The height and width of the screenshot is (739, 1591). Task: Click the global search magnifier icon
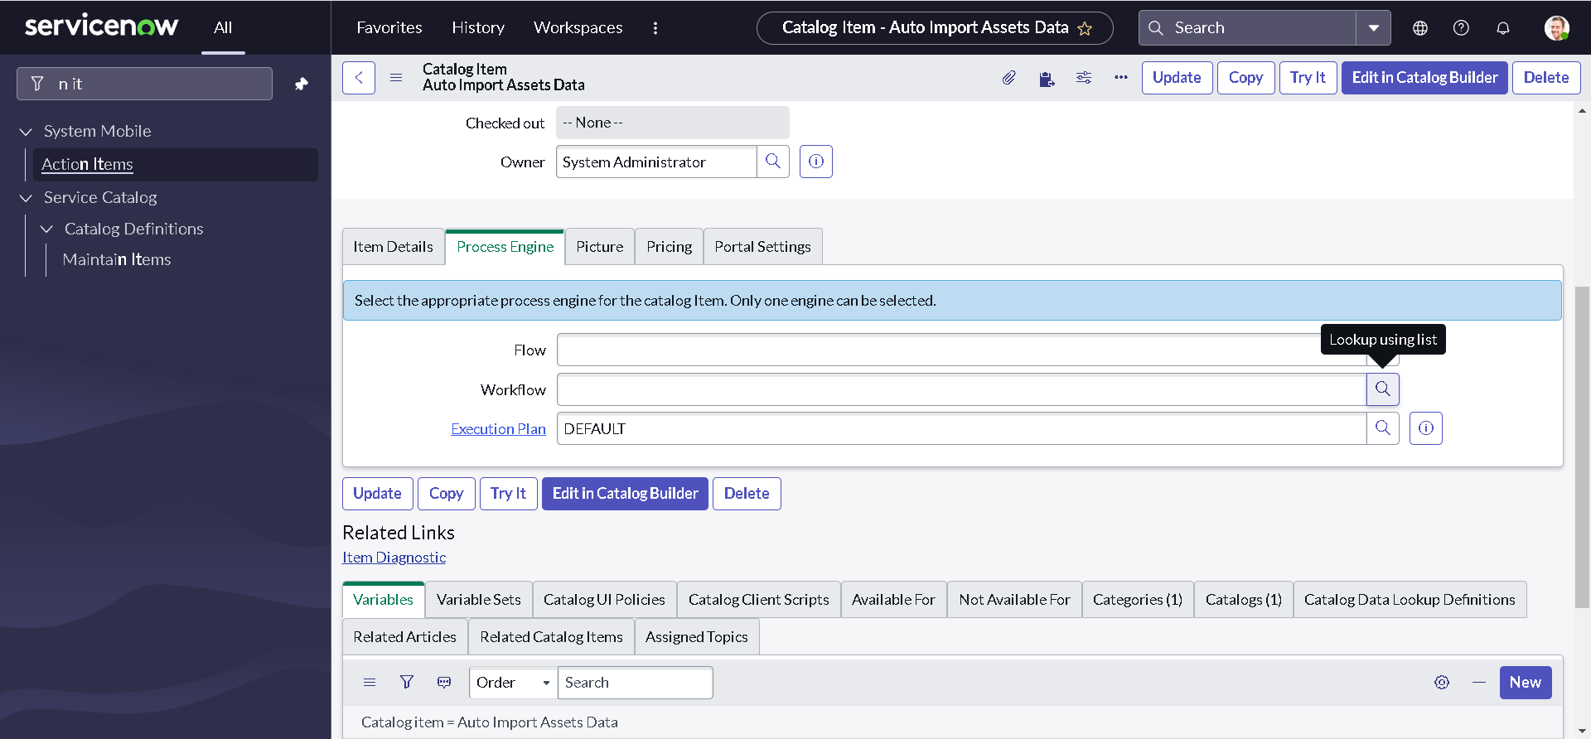(1156, 27)
